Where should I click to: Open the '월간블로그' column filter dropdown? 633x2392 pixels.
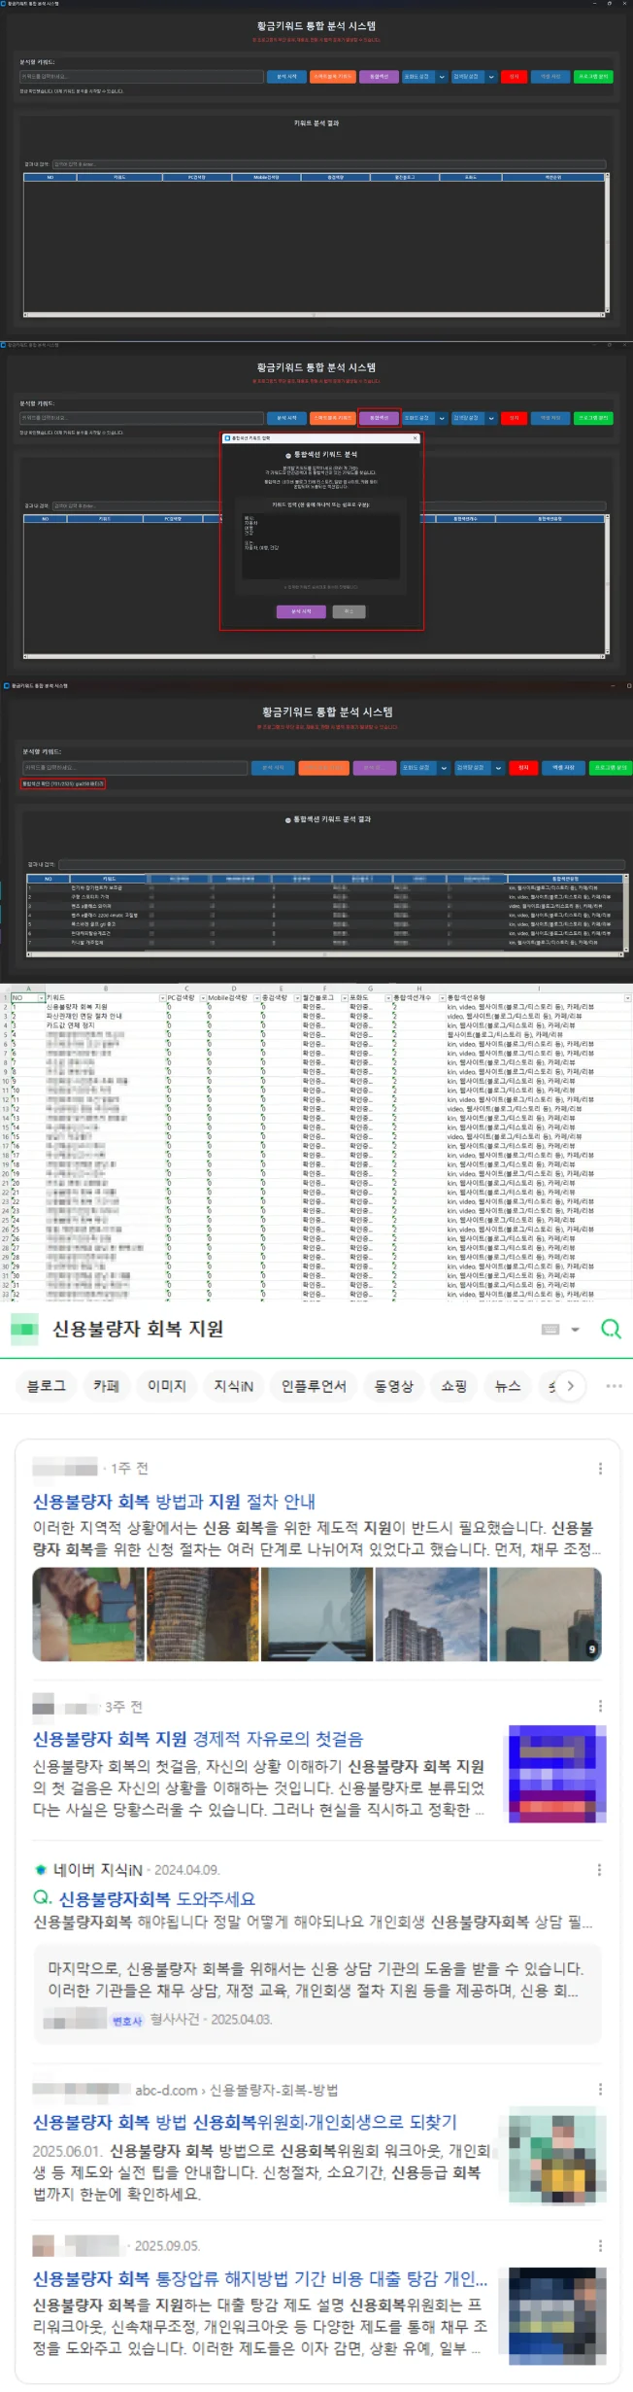tap(345, 998)
